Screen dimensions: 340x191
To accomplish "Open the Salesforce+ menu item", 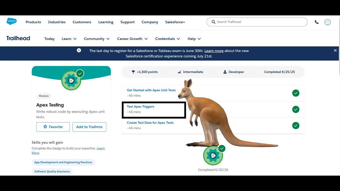I will pyautogui.click(x=175, y=22).
